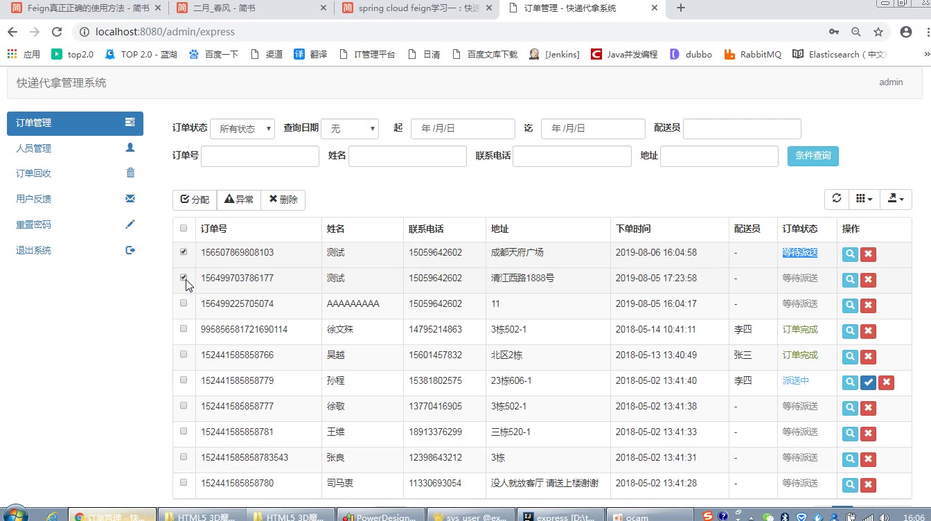Click red delete icon for 司马衷's order
The width and height of the screenshot is (931, 521).
[x=868, y=485]
